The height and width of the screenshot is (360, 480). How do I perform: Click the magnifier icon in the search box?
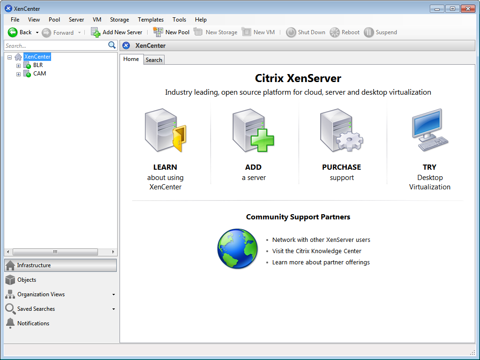pos(112,45)
